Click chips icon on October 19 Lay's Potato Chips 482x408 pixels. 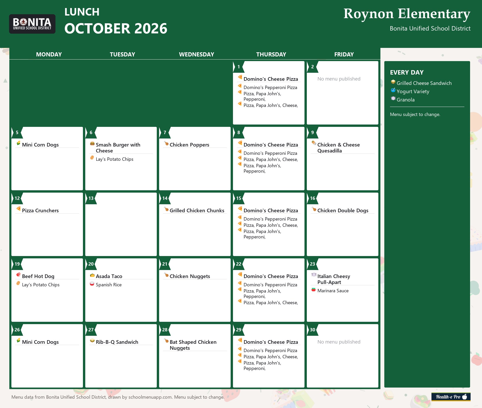coord(18,283)
